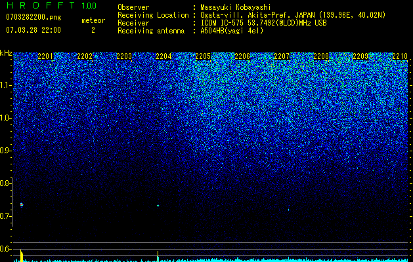Screen dimensions: 413x262
Task: Select the filename 0703282200.png
Action: [x=33, y=18]
